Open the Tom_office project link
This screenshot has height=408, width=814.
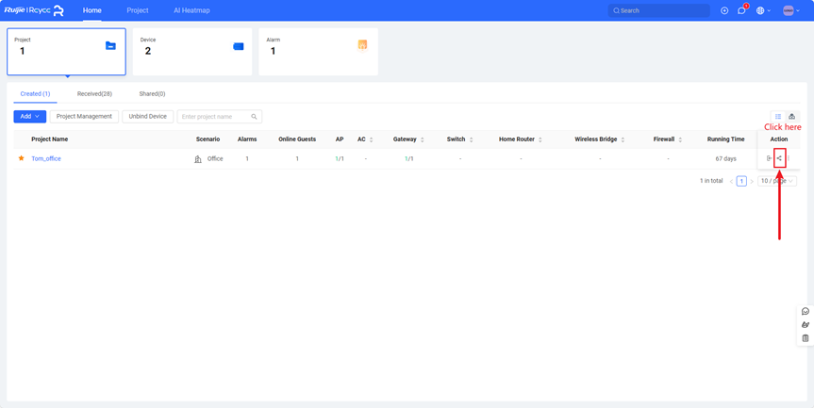(x=46, y=158)
